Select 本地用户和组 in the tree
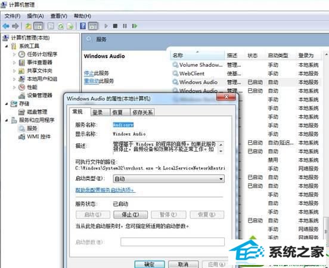The height and width of the screenshot is (268, 329). (x=42, y=79)
